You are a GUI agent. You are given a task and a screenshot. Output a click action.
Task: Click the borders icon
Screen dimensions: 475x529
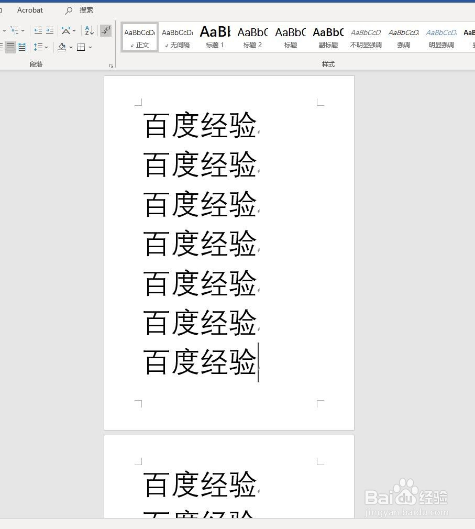(x=81, y=47)
